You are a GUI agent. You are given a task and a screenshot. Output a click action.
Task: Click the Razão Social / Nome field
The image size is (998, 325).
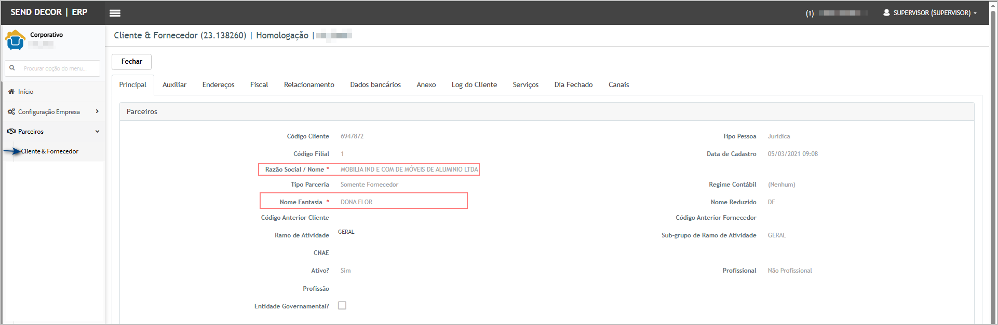click(x=409, y=169)
